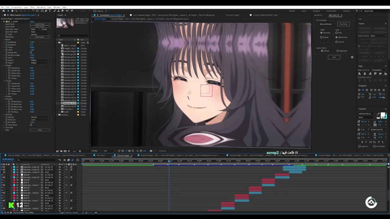The width and height of the screenshot is (390, 219).
Task: Expand the Solids folder in Project panel
Action: [59, 112]
